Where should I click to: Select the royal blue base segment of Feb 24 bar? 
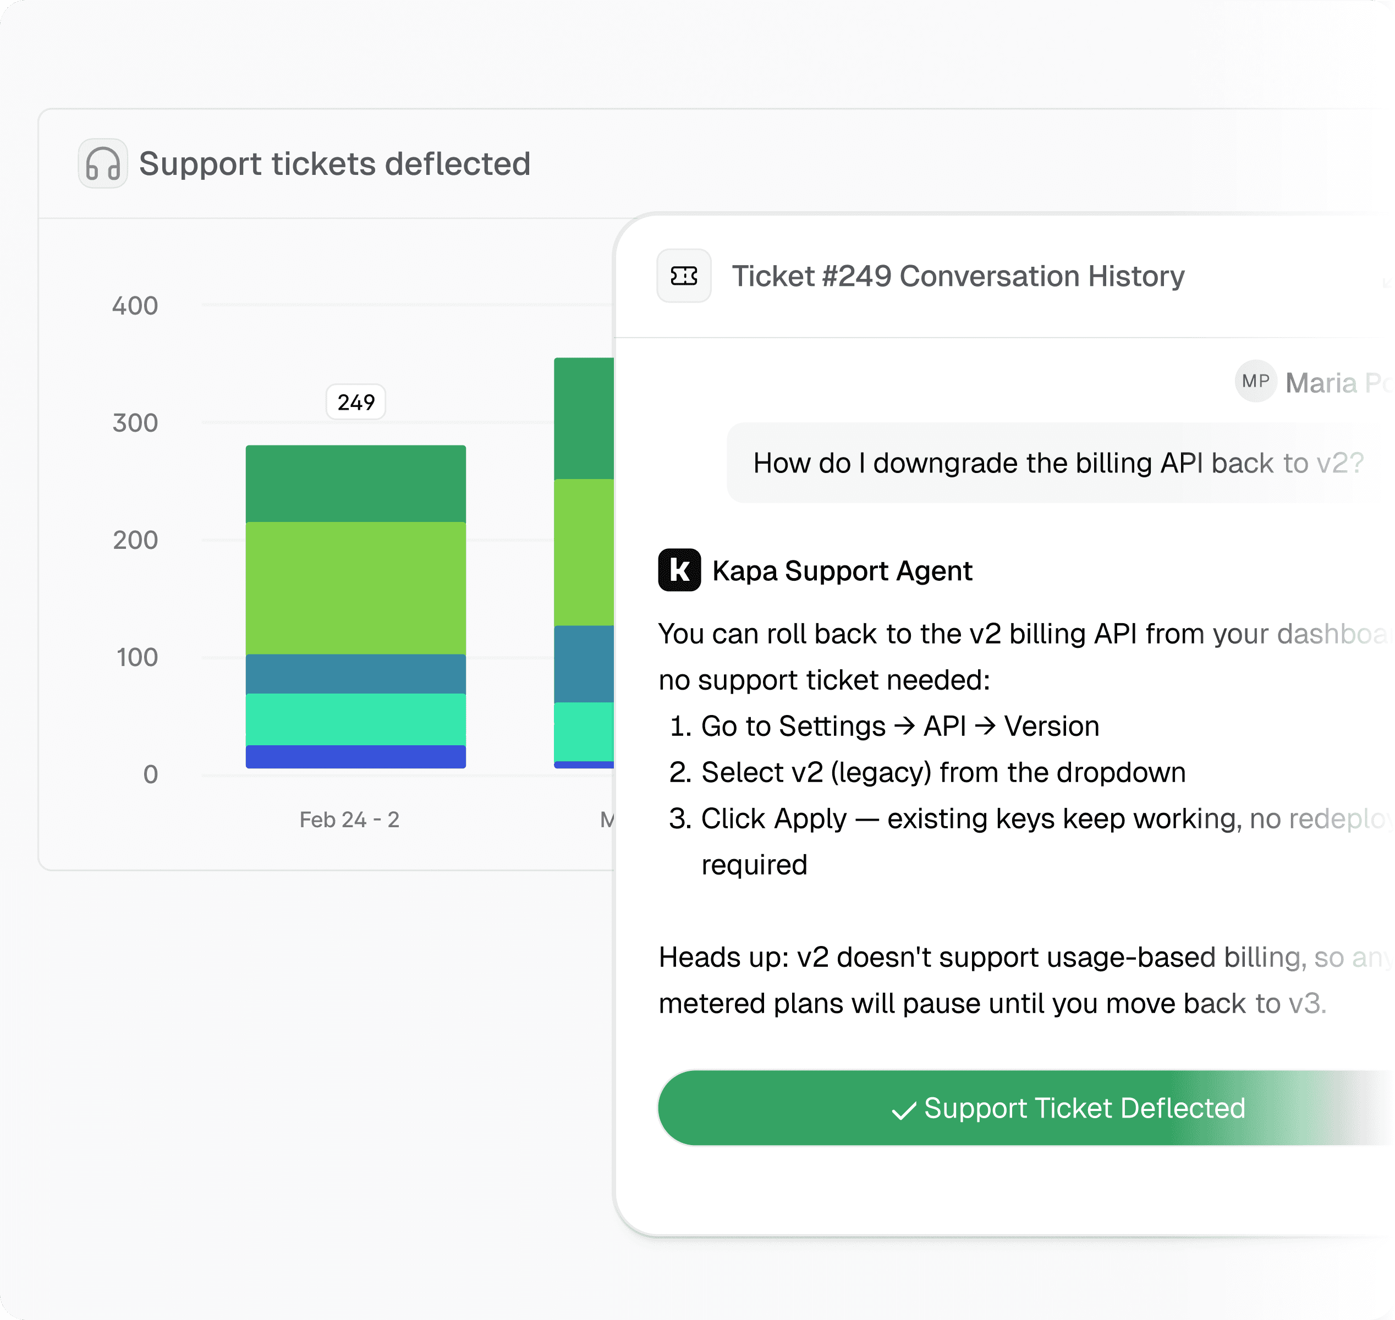pyautogui.click(x=355, y=757)
